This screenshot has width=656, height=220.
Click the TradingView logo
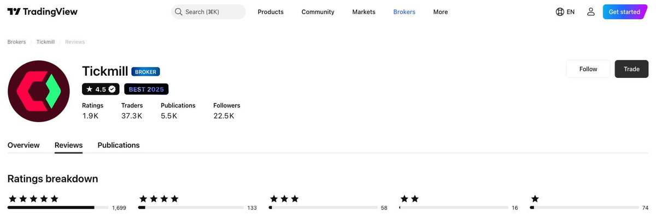point(43,12)
